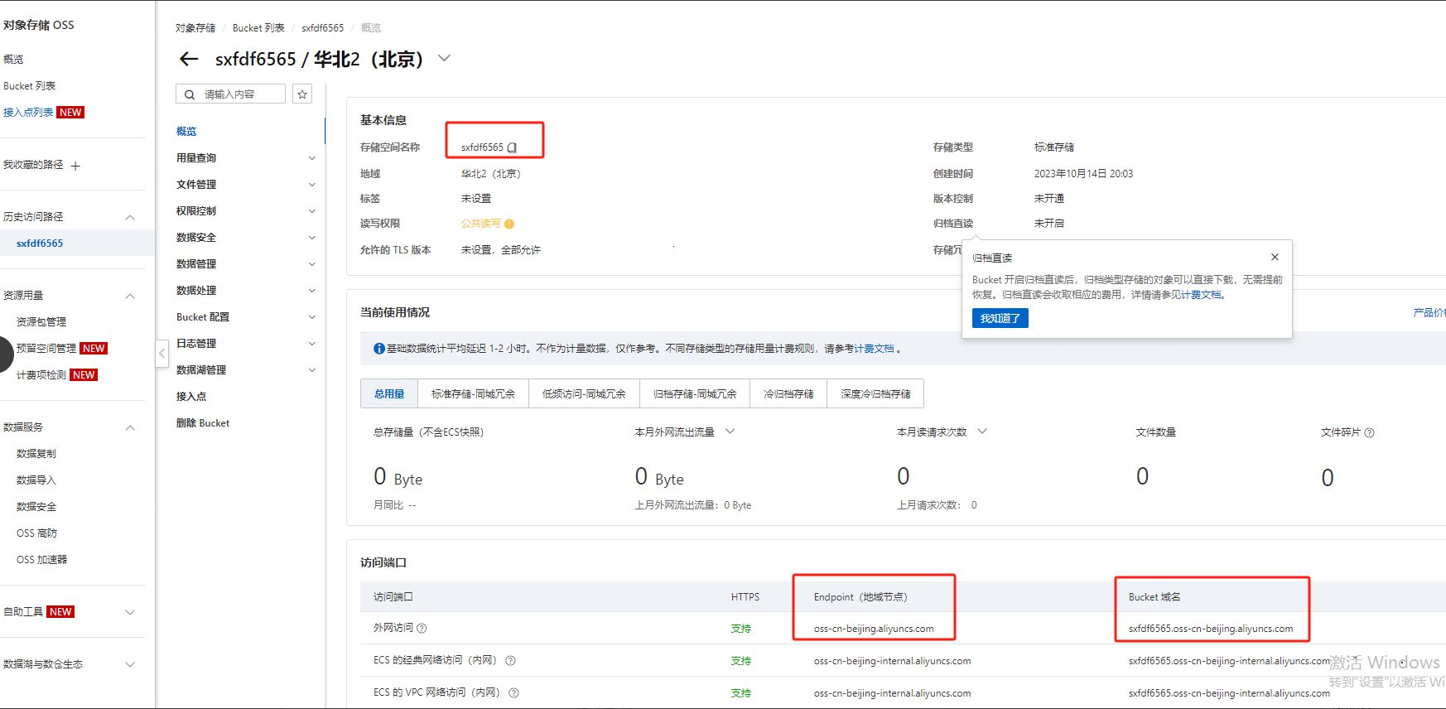
Task: Go back using the left arrow icon
Action: coord(189,59)
